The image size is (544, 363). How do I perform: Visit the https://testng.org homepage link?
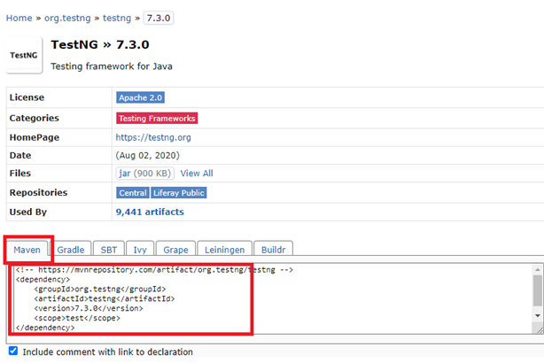(153, 137)
